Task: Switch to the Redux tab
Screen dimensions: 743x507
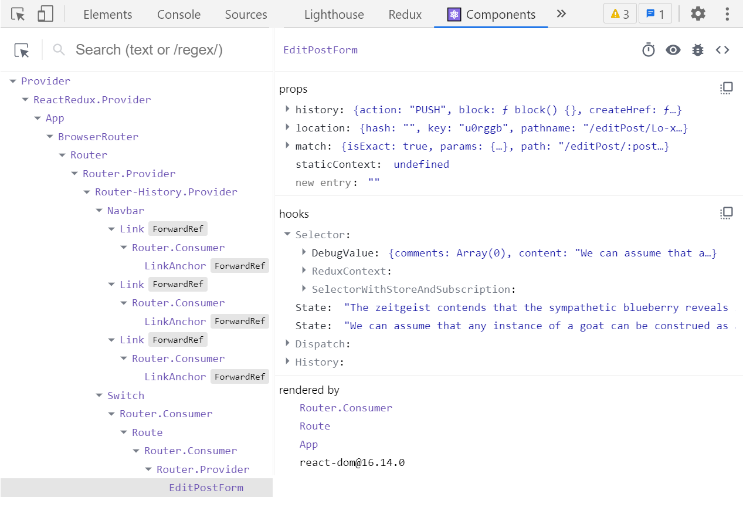Action: tap(405, 15)
